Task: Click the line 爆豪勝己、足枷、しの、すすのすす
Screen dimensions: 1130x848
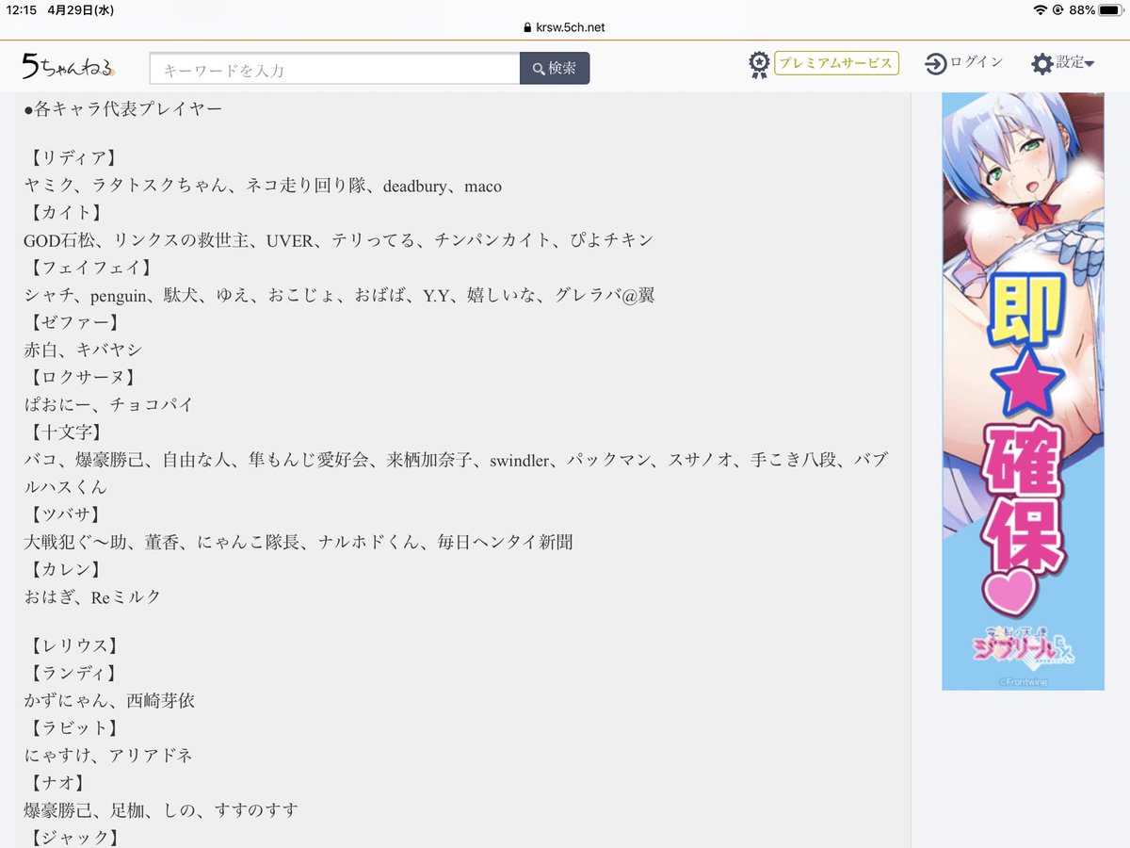Action: [161, 809]
